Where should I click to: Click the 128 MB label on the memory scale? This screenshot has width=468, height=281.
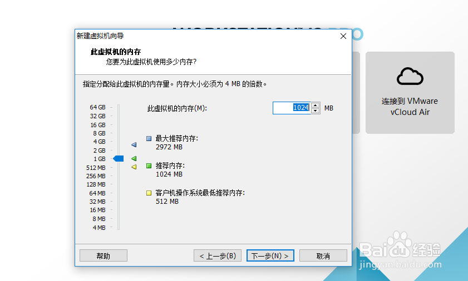click(96, 184)
